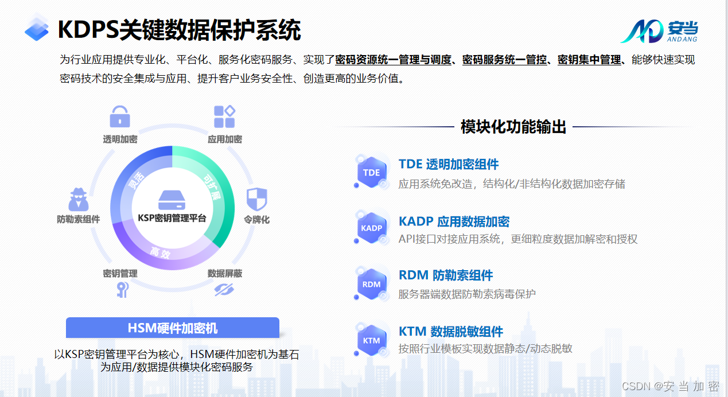This screenshot has height=397, width=728.
Task: Click the 应用加密 label
Action: click(224, 139)
